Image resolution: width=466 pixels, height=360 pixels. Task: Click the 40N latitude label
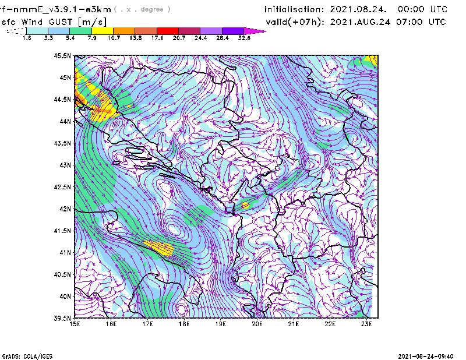[65, 297]
